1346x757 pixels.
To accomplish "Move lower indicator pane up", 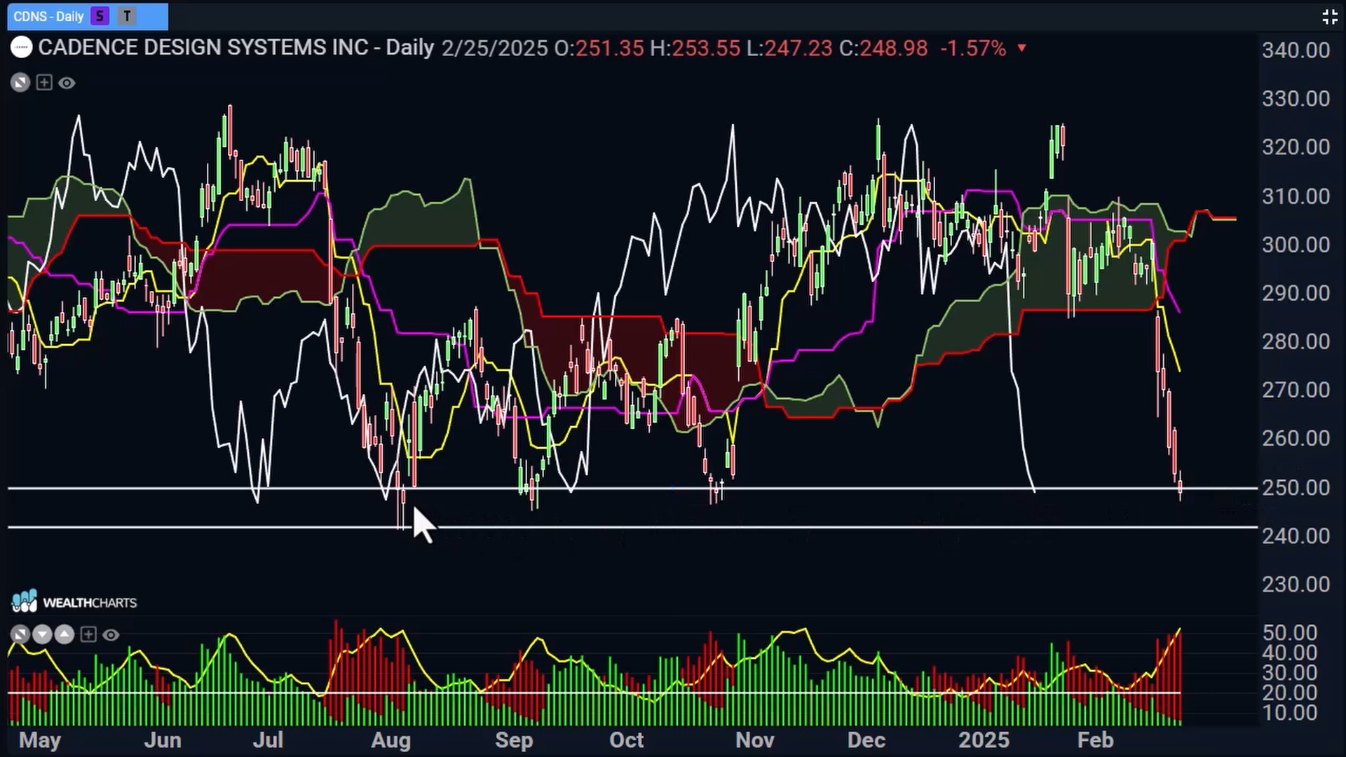I will point(64,635).
